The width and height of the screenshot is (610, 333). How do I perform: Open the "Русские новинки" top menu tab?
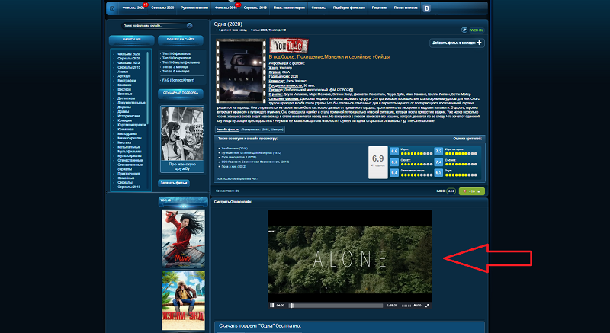194,8
